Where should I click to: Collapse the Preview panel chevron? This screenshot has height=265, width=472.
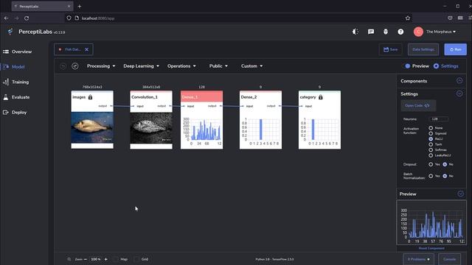[x=460, y=194]
